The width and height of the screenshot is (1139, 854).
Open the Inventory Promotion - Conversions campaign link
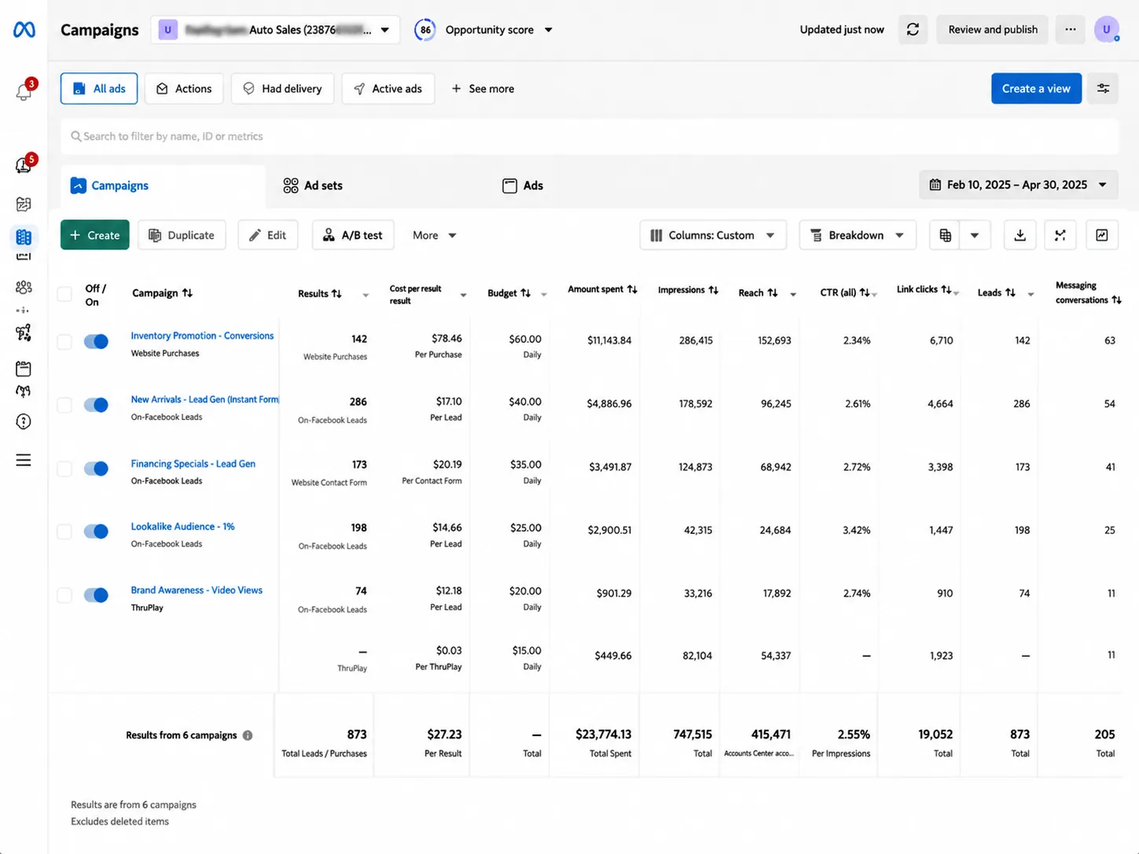point(202,336)
